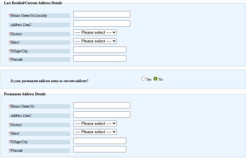Click the permanent address same as current question text
The height and width of the screenshot is (158, 246).
(49, 81)
